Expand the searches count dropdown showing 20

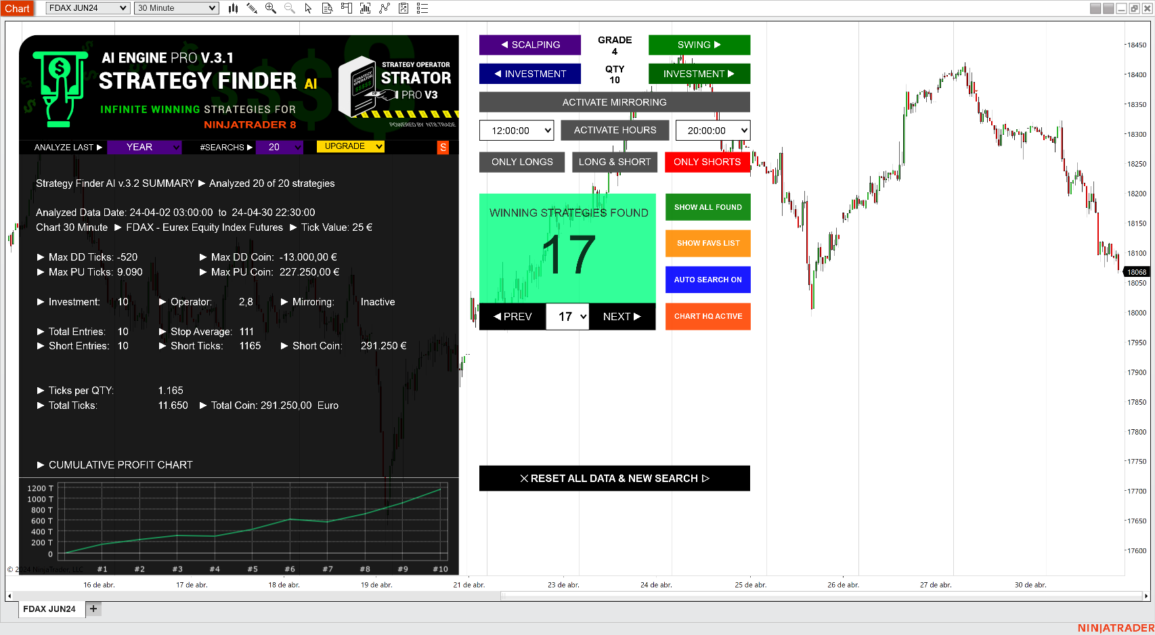[279, 147]
